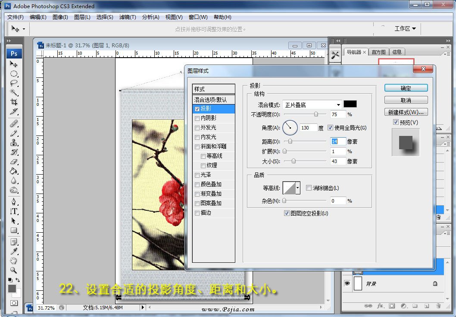The height and width of the screenshot is (317, 456).
Task: Select the Pen tool
Action: [14, 201]
